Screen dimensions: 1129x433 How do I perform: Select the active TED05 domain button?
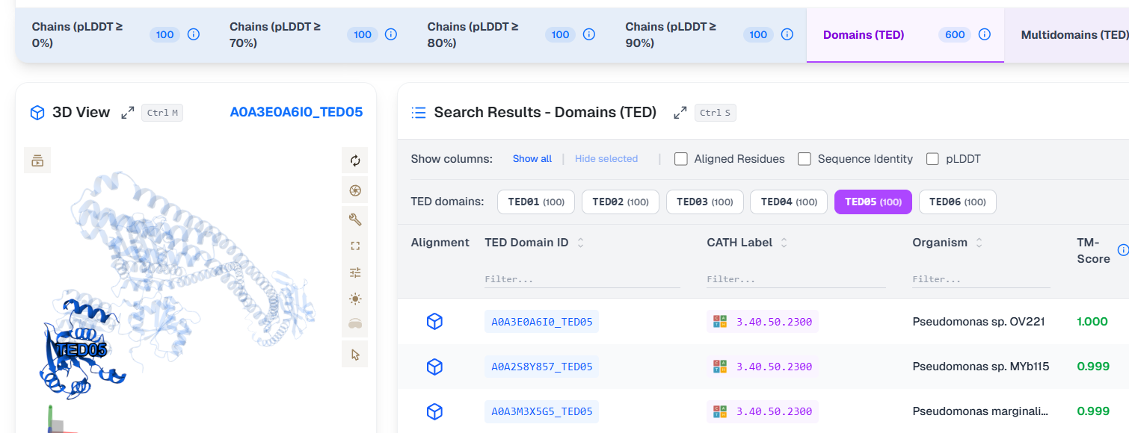pyautogui.click(x=873, y=202)
